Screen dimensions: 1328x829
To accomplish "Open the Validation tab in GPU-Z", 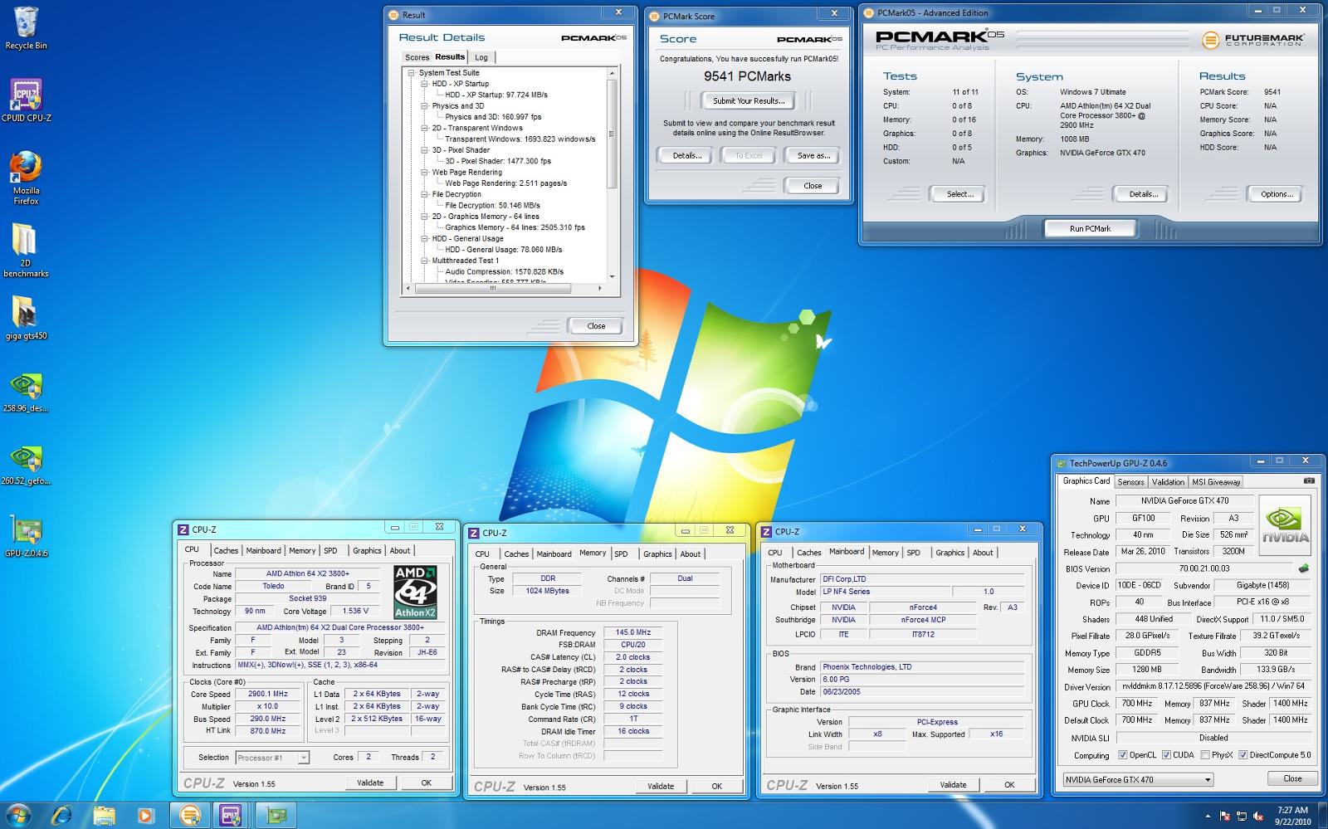I will [1168, 482].
